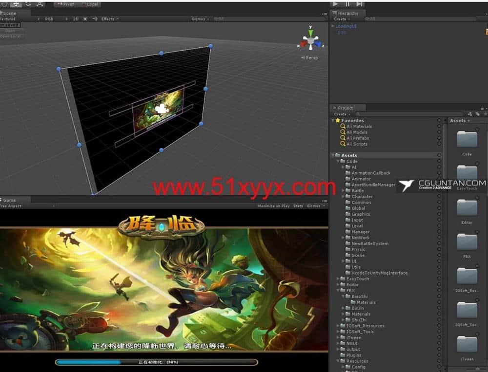488x372 pixels.
Task: Toggle scene audio speaker button
Action: (95, 19)
